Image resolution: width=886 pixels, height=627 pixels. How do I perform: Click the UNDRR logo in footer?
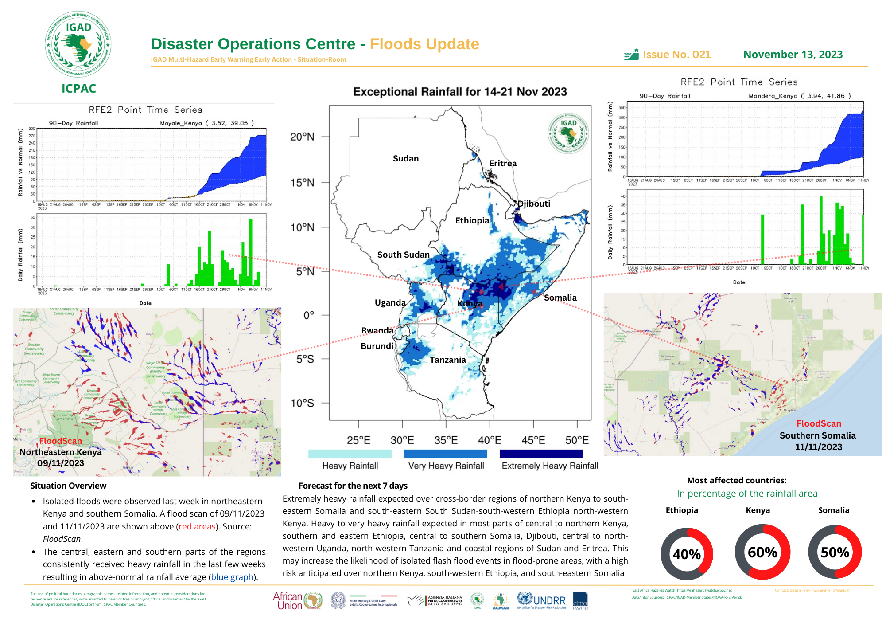point(541,600)
